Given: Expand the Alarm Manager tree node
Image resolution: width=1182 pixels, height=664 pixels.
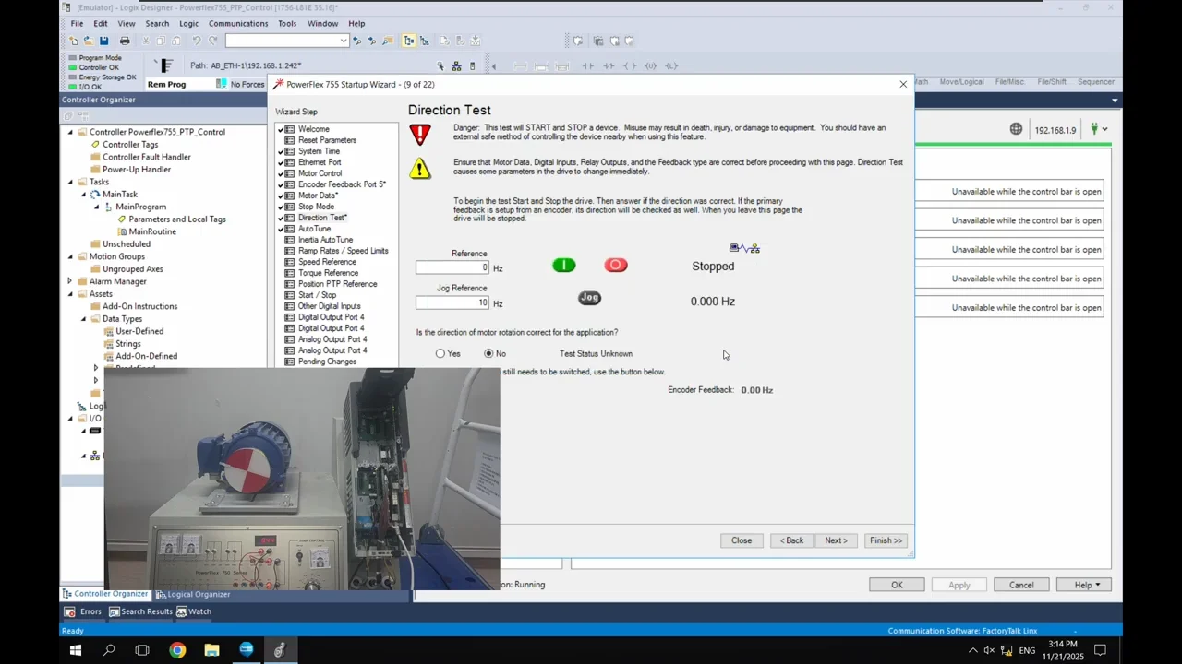Looking at the screenshot, I should 70,281.
